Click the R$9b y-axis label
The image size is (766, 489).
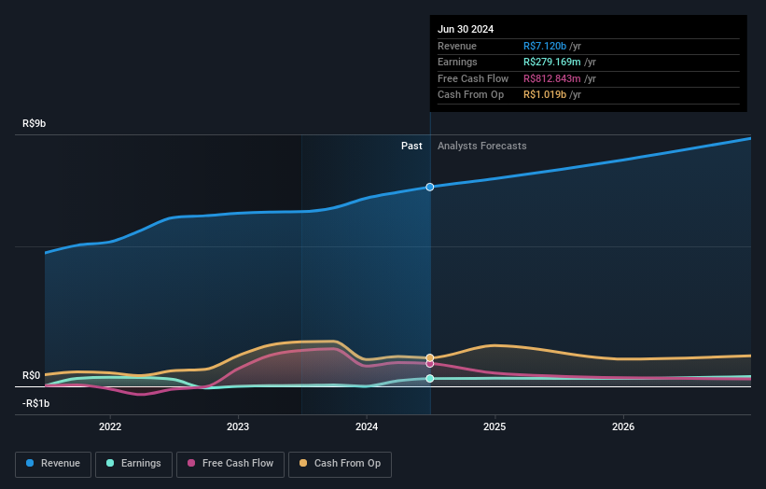click(35, 123)
